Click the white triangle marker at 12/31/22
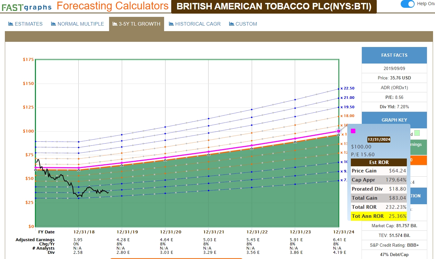435x259 pixels. click(x=252, y=148)
